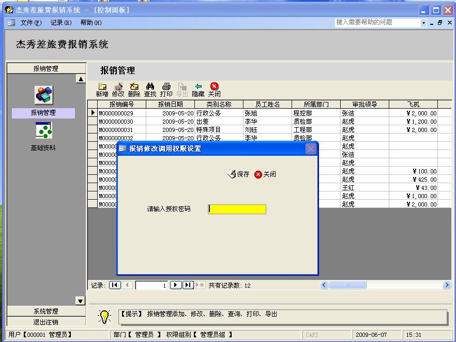Click the 出差 category cell
The image size is (456, 342).
[219, 122]
